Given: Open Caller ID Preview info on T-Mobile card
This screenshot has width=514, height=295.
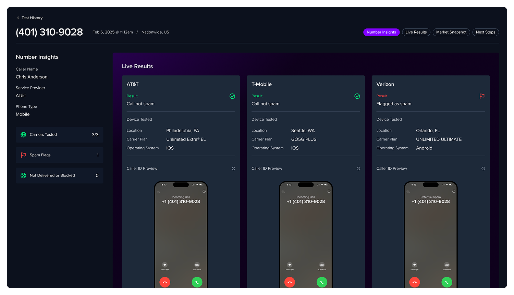Looking at the screenshot, I should 358,169.
